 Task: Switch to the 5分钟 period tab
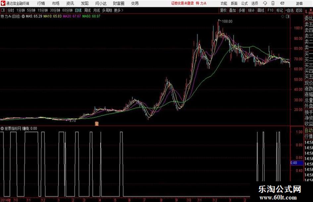click(x=31, y=10)
